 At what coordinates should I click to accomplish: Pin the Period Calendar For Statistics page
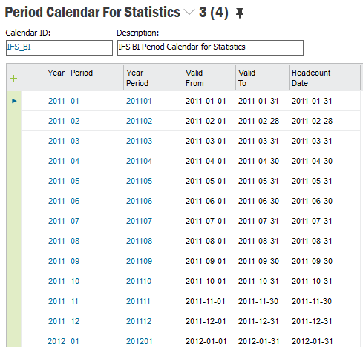pos(240,13)
